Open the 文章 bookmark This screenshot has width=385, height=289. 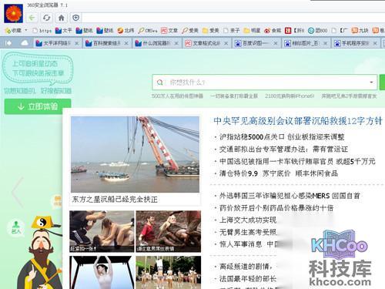click(x=169, y=31)
